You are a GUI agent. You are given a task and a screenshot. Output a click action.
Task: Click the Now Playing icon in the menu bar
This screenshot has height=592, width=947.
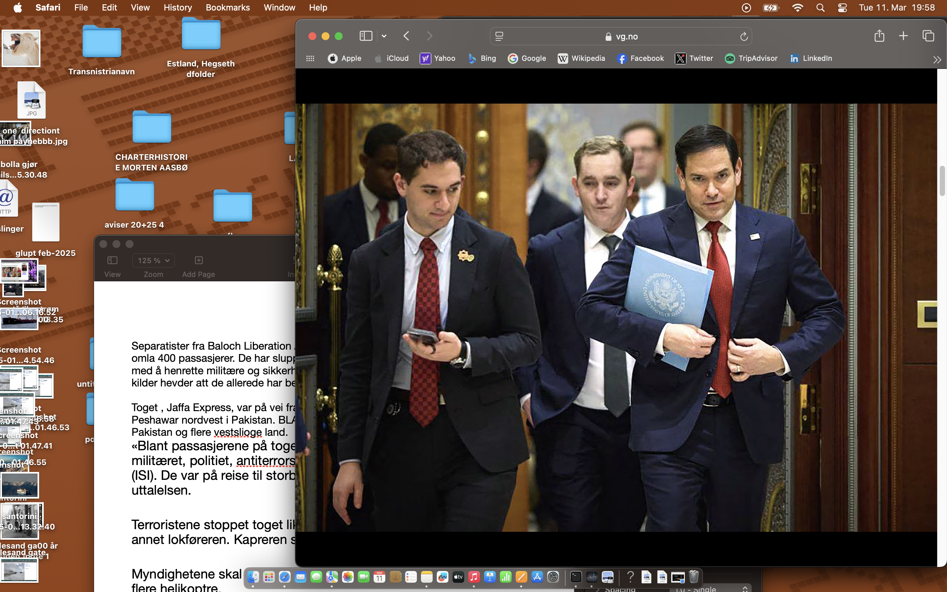click(x=746, y=8)
